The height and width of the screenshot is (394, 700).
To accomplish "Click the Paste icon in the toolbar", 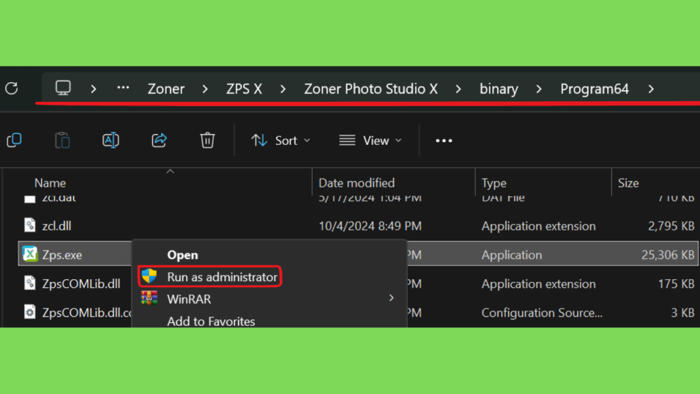I will 62,140.
